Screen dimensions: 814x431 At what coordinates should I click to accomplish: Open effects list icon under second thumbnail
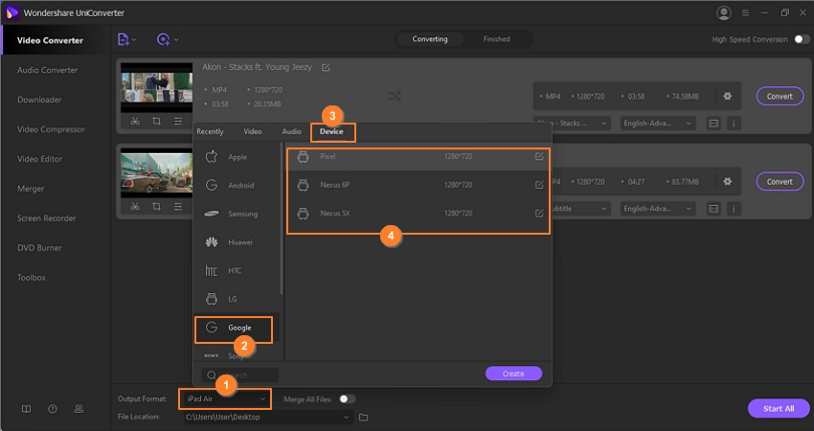click(x=178, y=206)
